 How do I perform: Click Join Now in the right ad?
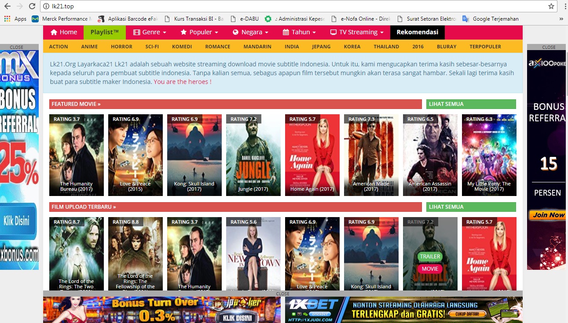point(547,215)
